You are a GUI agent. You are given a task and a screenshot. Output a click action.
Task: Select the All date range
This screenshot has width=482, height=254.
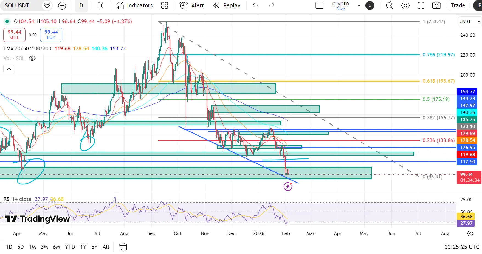coord(106,247)
